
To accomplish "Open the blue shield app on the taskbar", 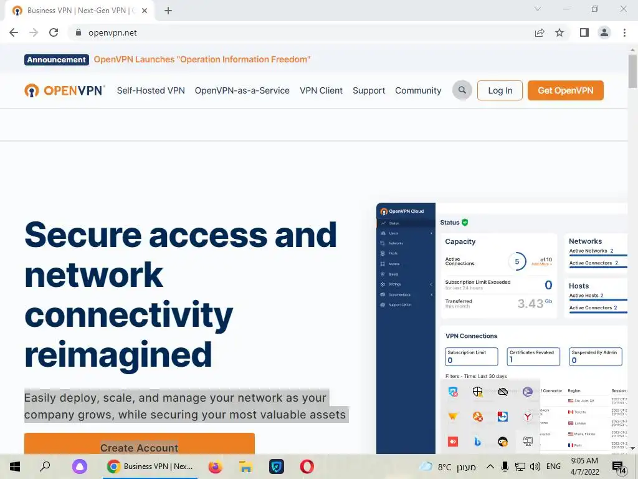I will tap(276, 467).
